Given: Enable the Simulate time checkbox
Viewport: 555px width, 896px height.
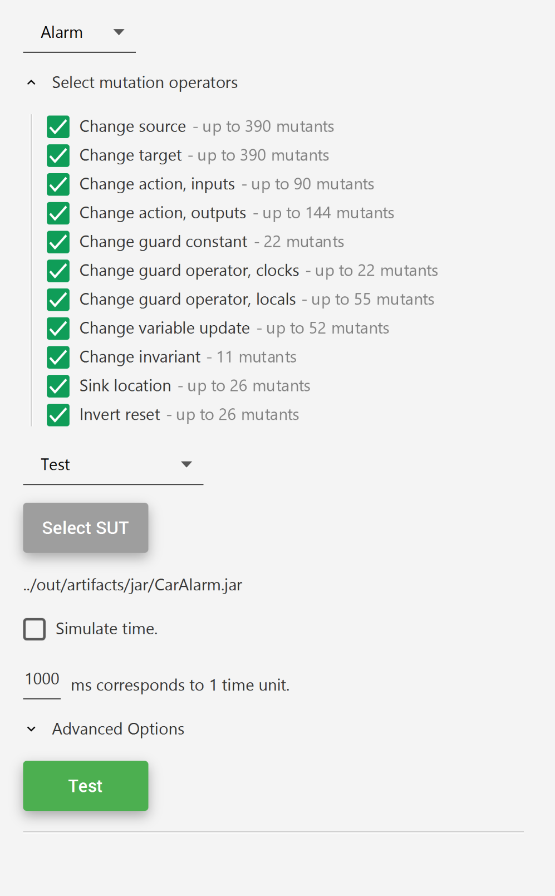Looking at the screenshot, I should [35, 629].
